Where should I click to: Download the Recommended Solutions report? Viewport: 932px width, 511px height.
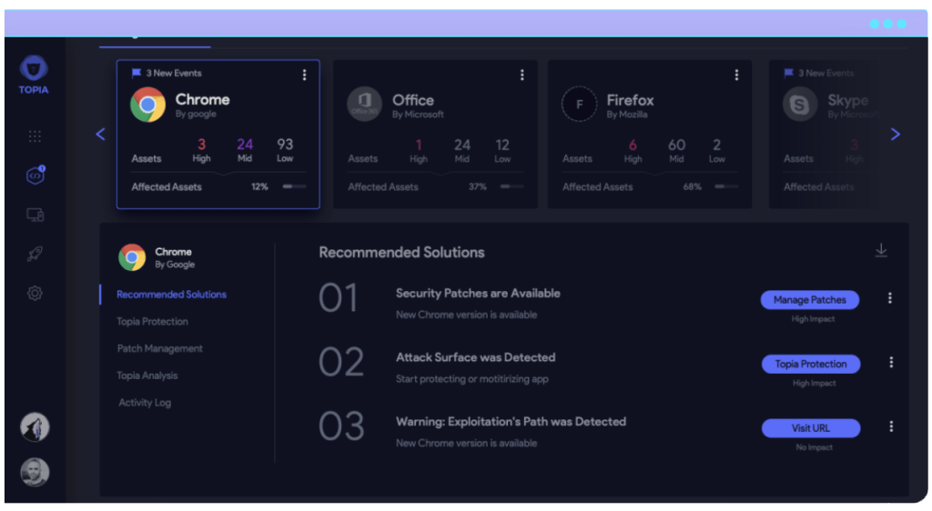click(x=880, y=251)
